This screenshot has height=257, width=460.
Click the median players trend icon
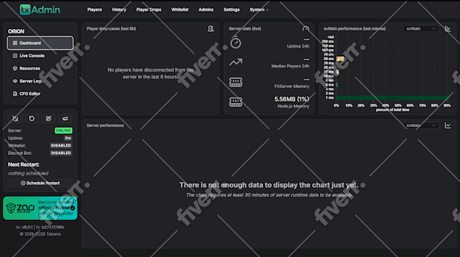[x=235, y=62]
